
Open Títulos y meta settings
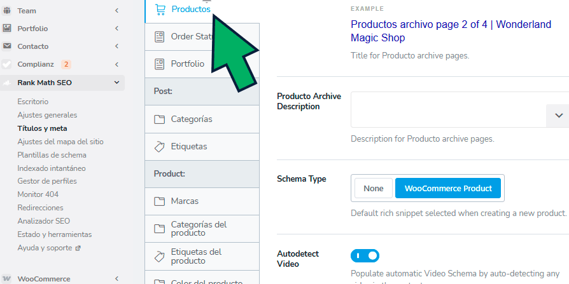(x=42, y=128)
